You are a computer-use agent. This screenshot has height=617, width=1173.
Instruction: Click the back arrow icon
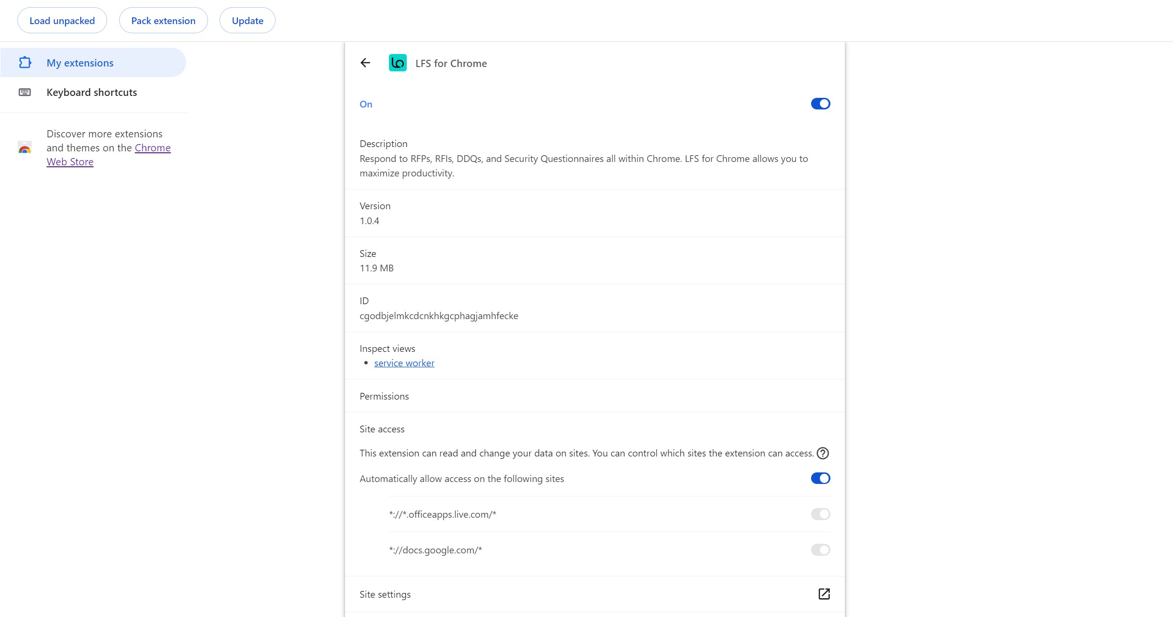click(365, 63)
